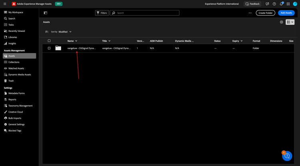Click the DEV environment badge
300x166 pixels.
coord(59,4)
